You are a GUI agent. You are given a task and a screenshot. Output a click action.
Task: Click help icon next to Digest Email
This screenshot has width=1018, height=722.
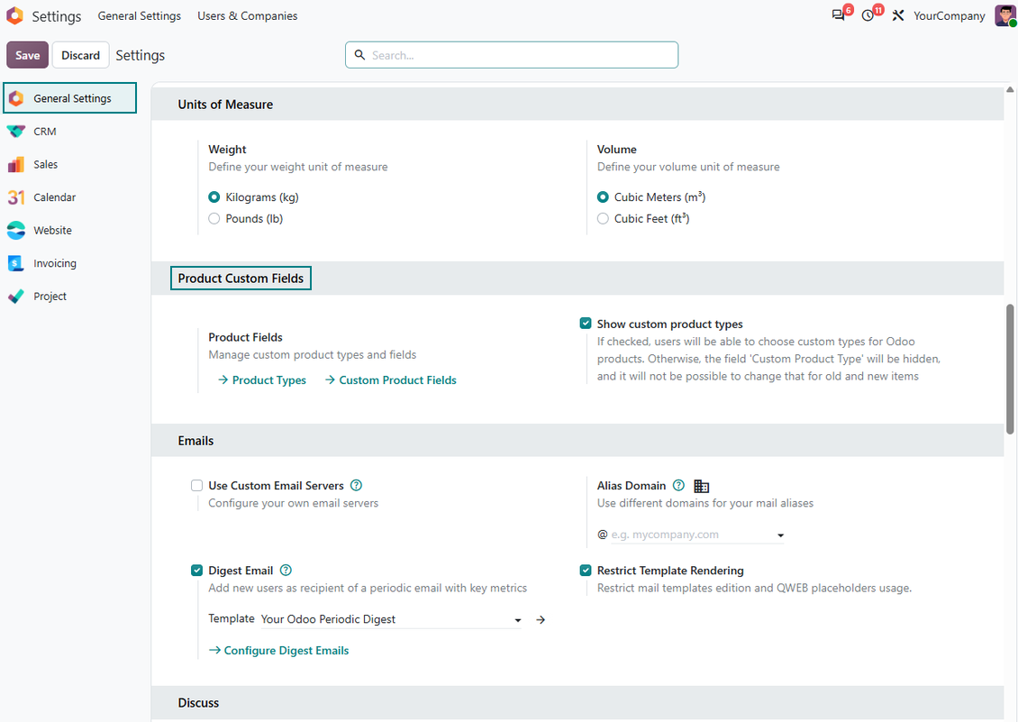click(286, 571)
